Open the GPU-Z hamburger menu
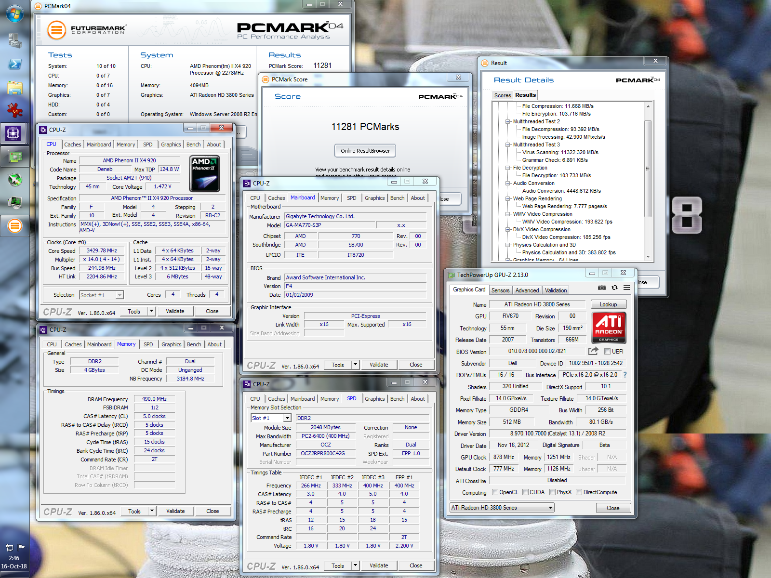This screenshot has height=578, width=771. [626, 288]
